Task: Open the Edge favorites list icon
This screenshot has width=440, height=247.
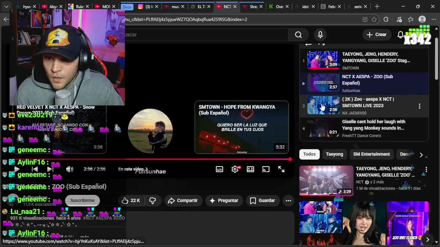Action: (410, 20)
